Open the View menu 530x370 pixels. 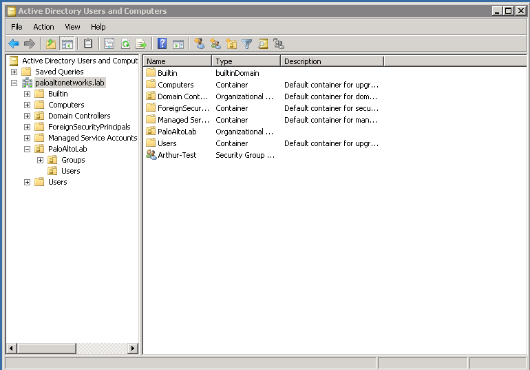72,27
